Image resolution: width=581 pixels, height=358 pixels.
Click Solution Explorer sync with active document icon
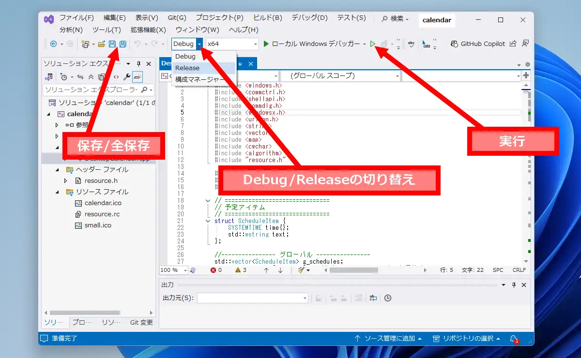(80, 77)
